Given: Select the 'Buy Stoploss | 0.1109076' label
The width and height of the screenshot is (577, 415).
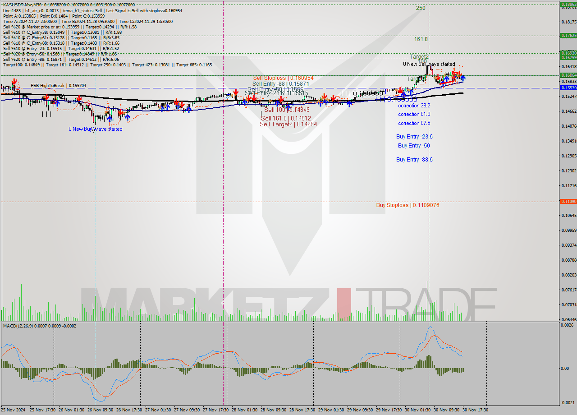Looking at the screenshot, I should click(x=408, y=205).
